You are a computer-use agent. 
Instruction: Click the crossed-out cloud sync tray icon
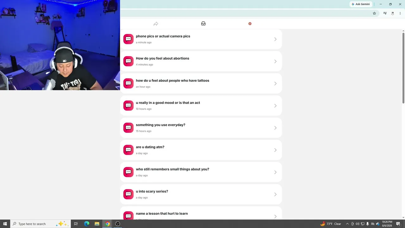pyautogui.click(x=373, y=224)
